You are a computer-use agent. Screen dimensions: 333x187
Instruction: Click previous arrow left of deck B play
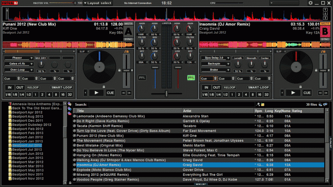[282, 93]
